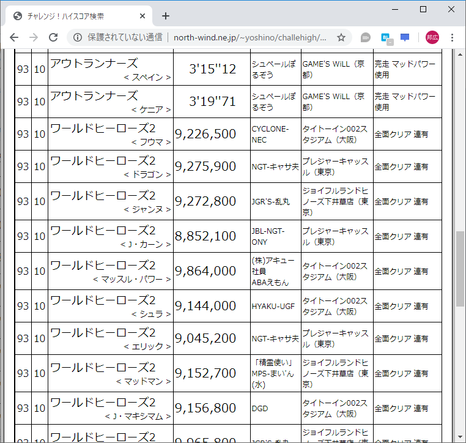Click the vertical scrollbar thumb
466x443 pixels.
pyautogui.click(x=460, y=269)
